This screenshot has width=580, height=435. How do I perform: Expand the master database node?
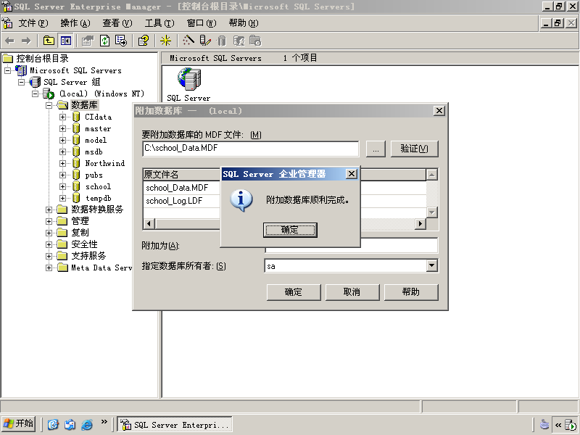(x=62, y=129)
